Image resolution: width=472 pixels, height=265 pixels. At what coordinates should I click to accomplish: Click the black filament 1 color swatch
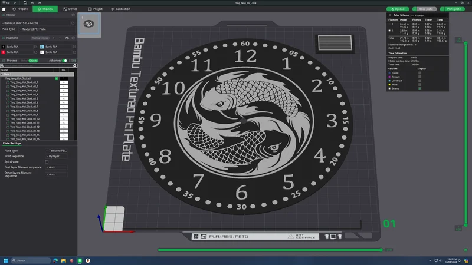(4, 47)
